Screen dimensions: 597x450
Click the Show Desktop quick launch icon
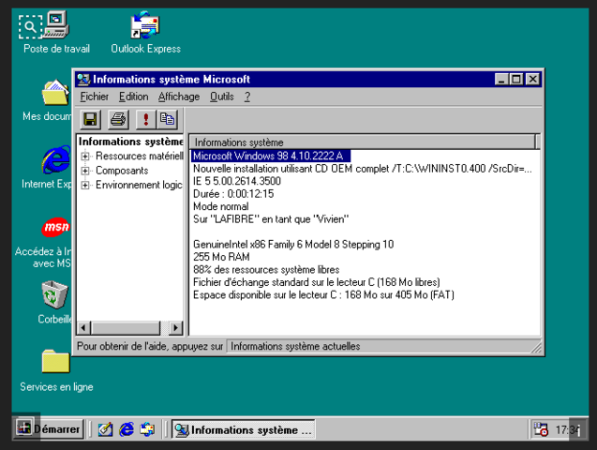[x=106, y=429]
